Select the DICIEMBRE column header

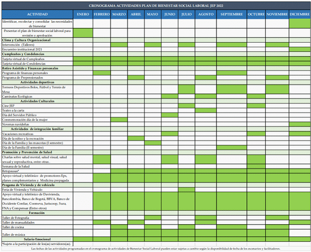tap(300, 14)
